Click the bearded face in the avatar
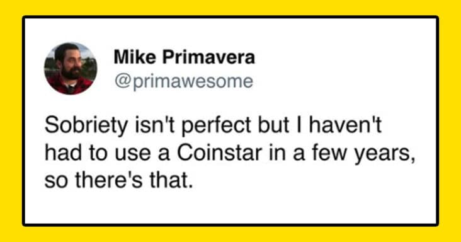 point(70,62)
